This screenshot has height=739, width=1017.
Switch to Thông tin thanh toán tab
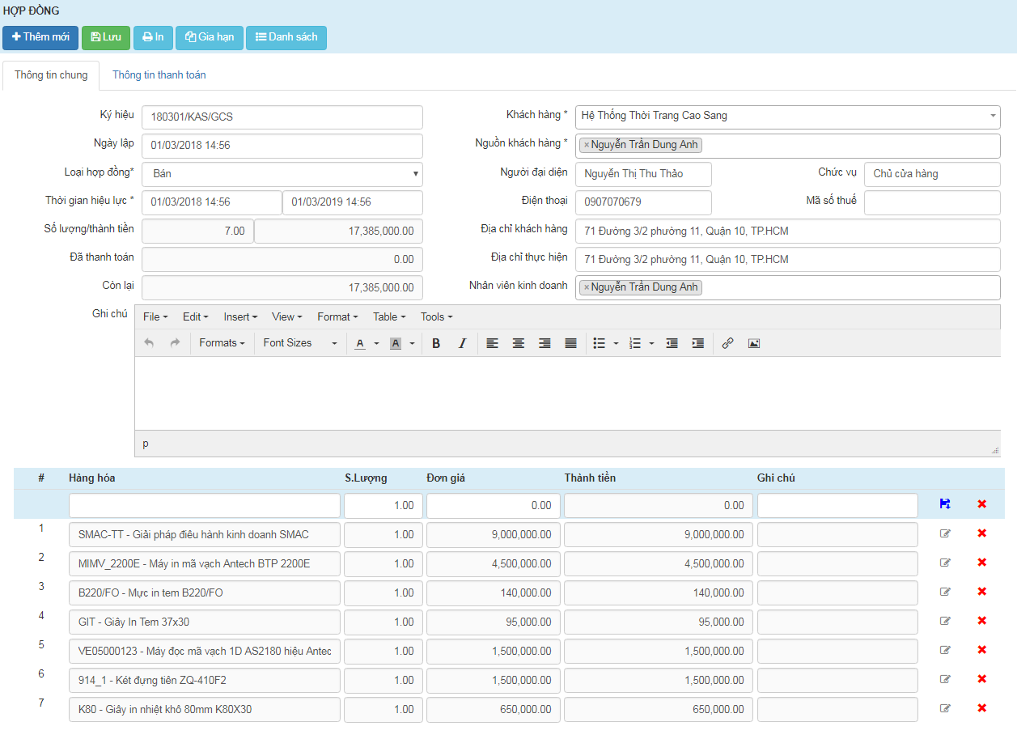pos(159,75)
